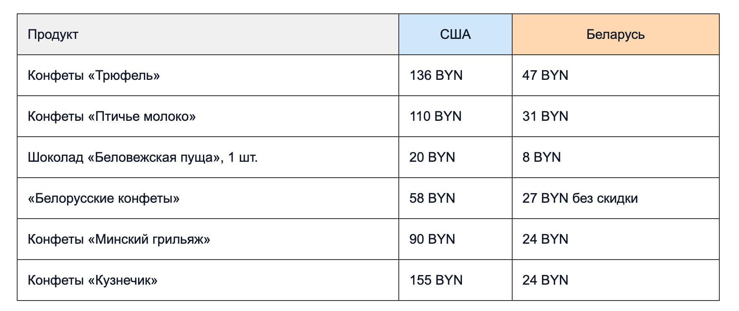This screenshot has width=739, height=311.
Task: Click the '90 BYN' price cell
Action: pyautogui.click(x=432, y=239)
